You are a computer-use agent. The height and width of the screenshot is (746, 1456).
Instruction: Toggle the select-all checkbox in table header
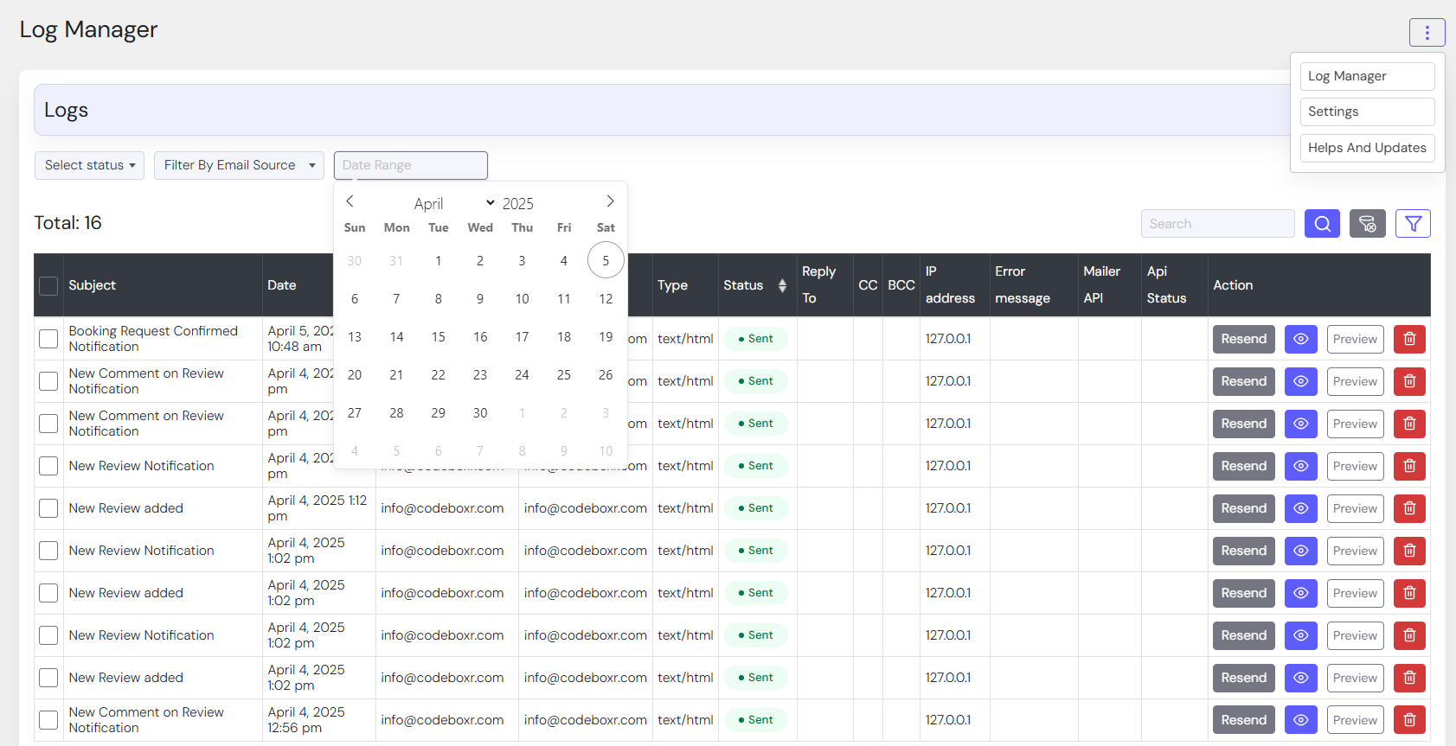tap(48, 286)
